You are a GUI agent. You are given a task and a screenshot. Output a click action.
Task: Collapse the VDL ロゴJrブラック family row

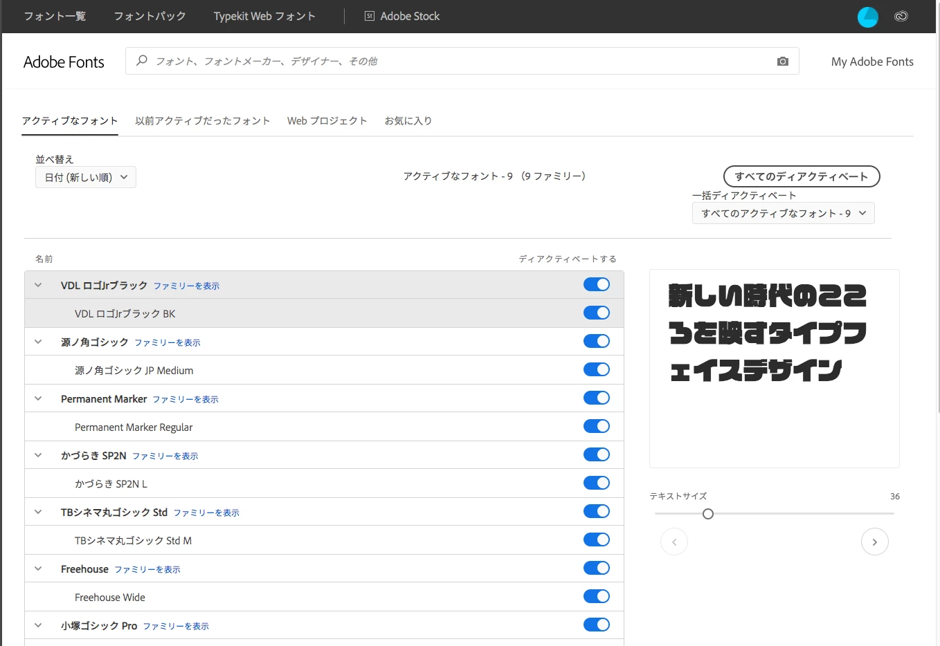point(38,285)
